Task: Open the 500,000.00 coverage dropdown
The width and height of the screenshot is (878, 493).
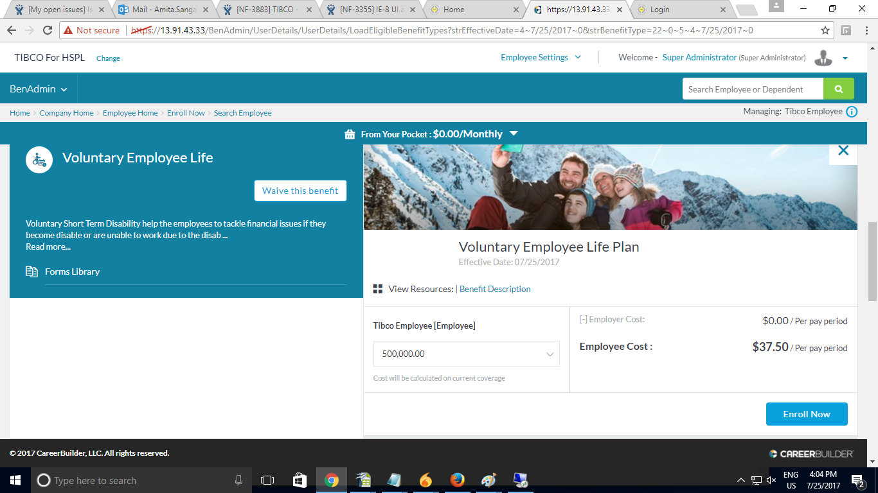Action: pos(467,354)
